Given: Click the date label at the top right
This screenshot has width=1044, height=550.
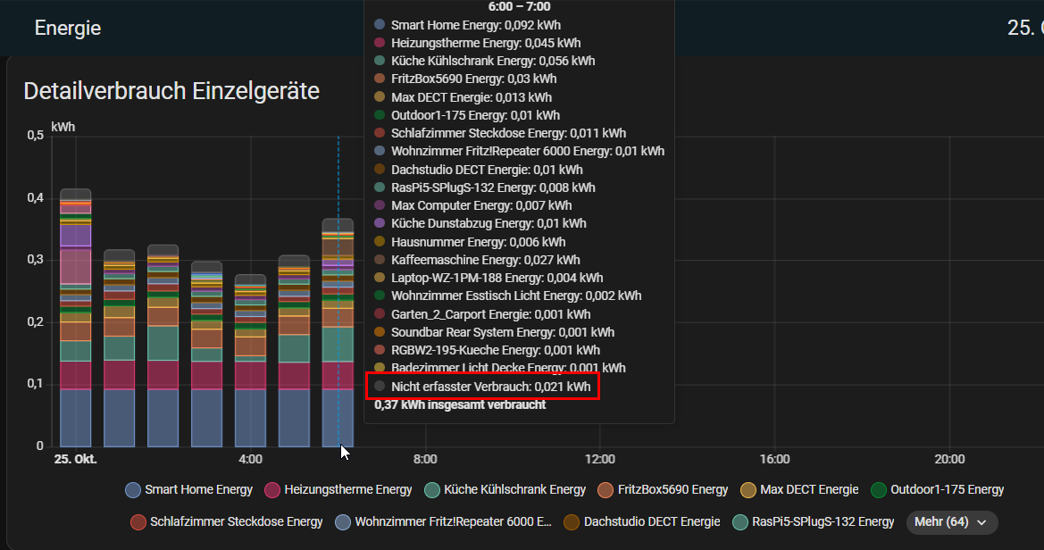Looking at the screenshot, I should (1024, 28).
